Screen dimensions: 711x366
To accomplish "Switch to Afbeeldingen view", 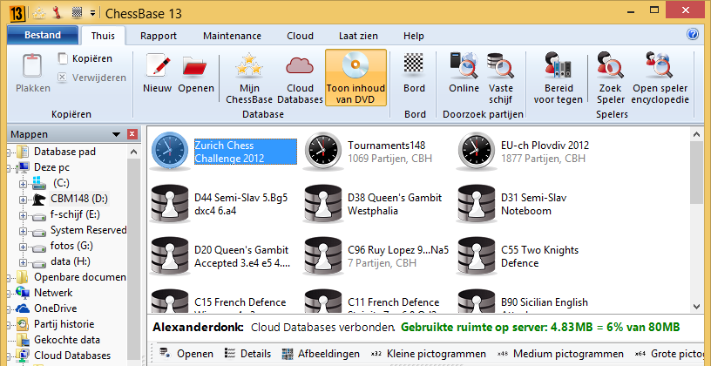I will pyautogui.click(x=321, y=354).
